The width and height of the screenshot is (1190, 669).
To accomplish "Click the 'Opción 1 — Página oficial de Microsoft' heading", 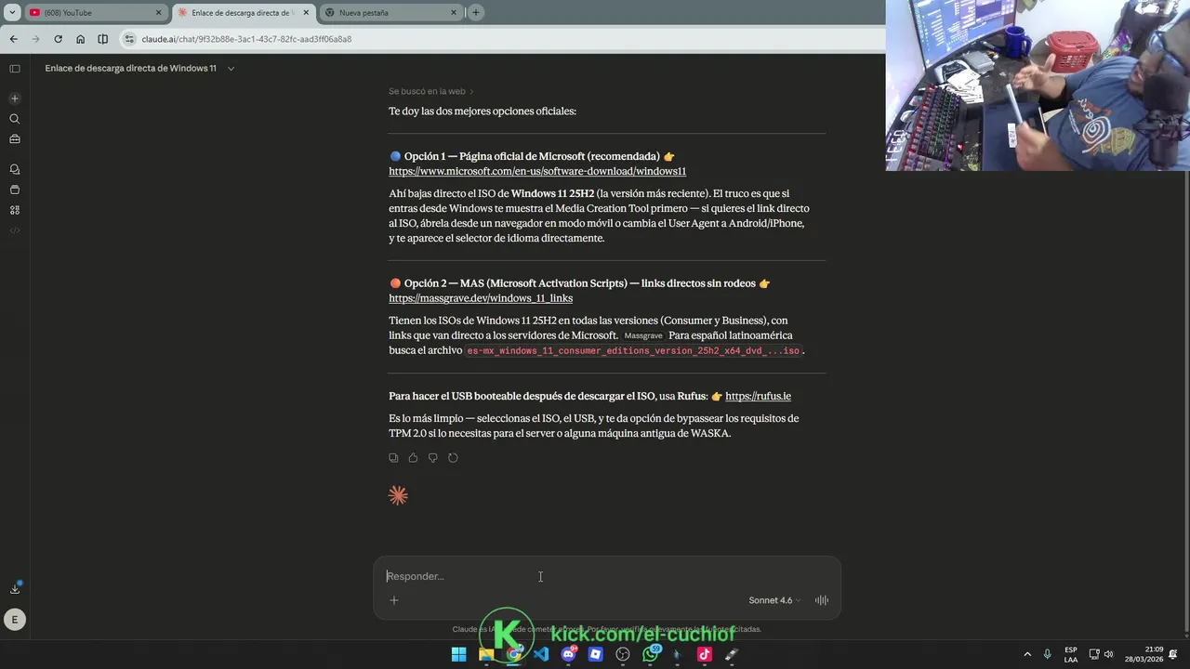I will 532,156.
